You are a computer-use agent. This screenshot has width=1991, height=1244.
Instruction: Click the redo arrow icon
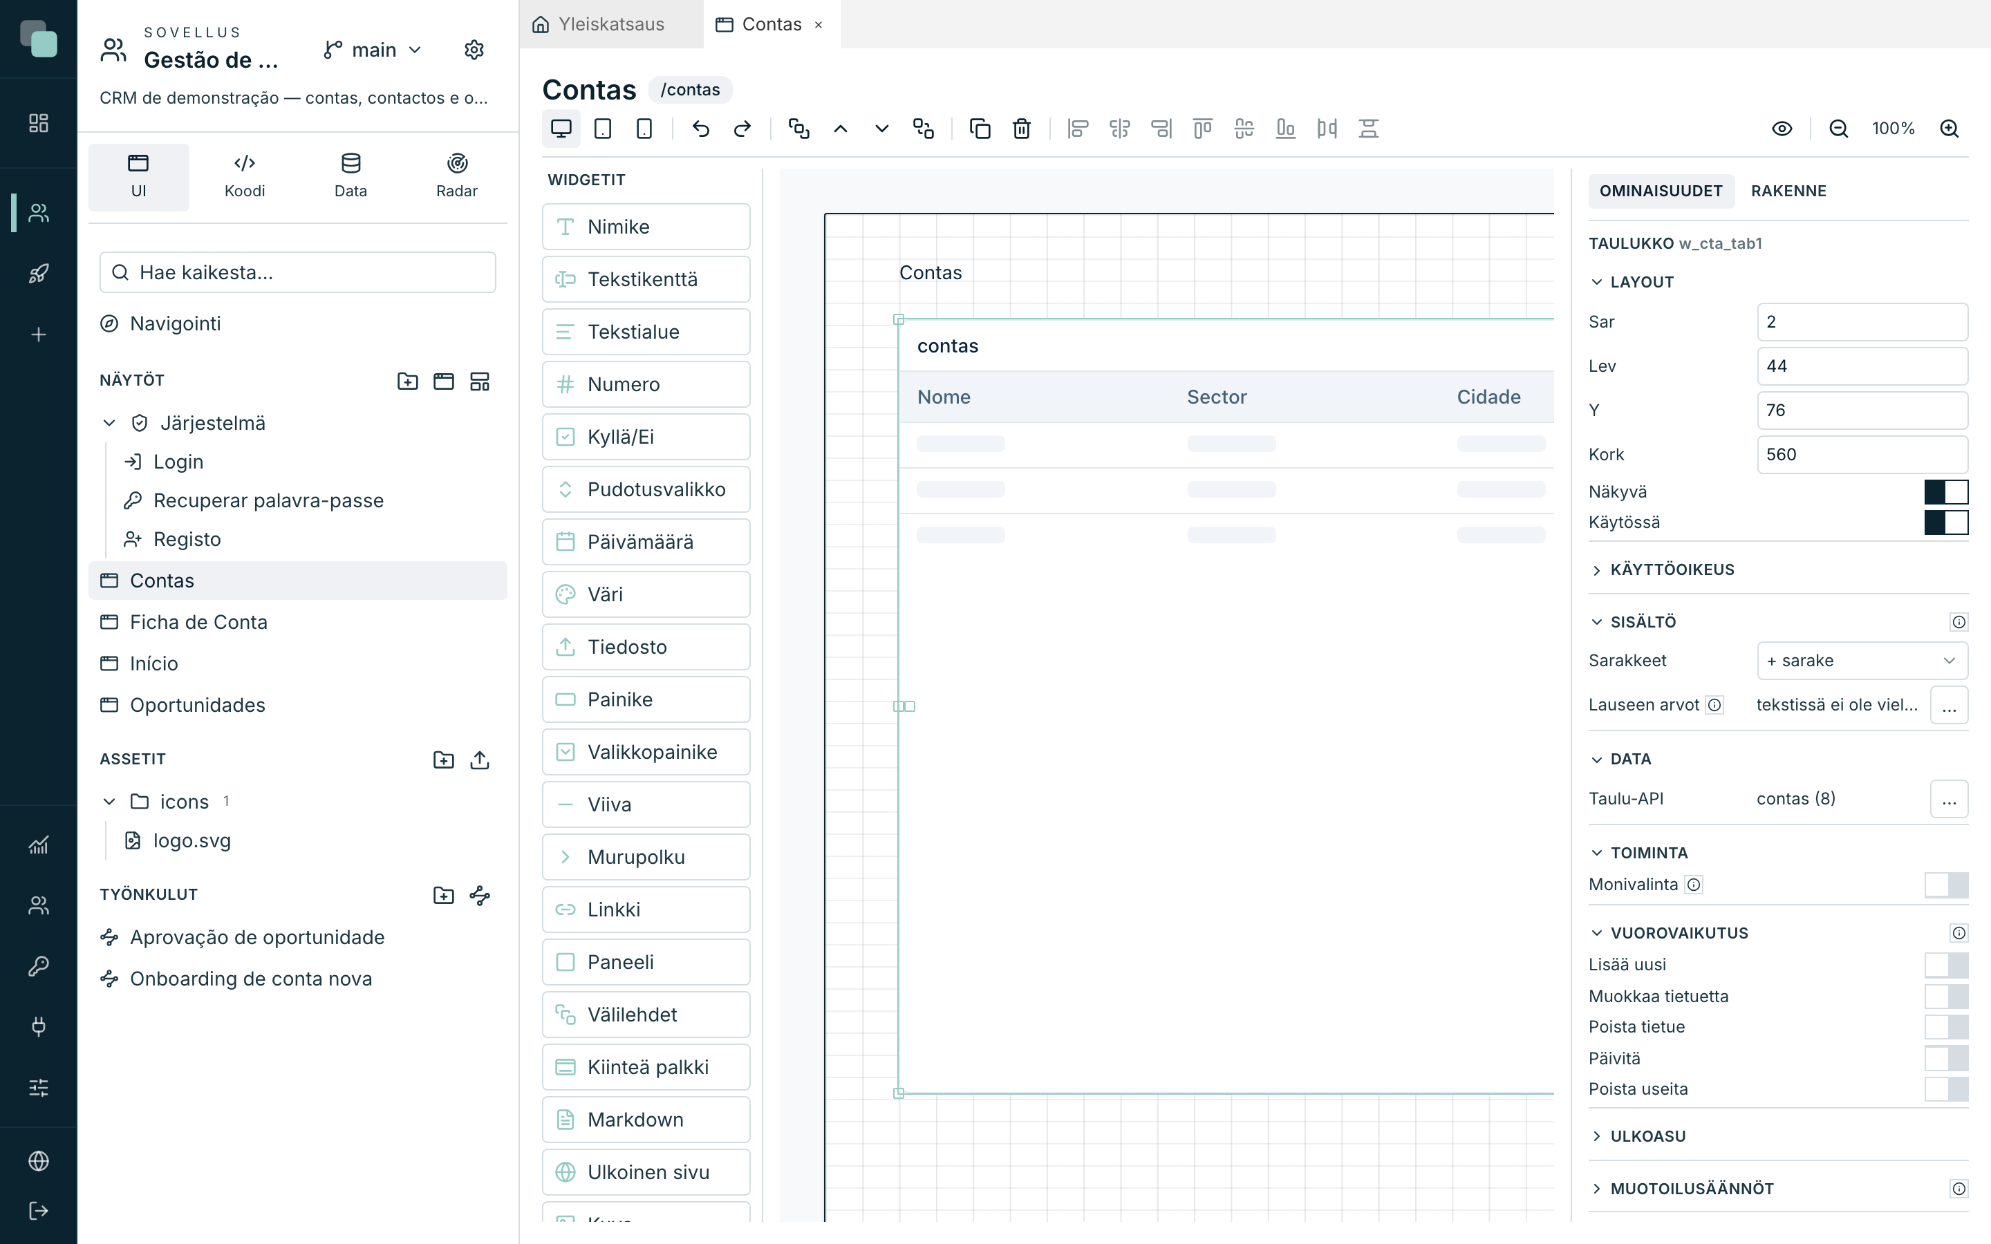coord(742,129)
